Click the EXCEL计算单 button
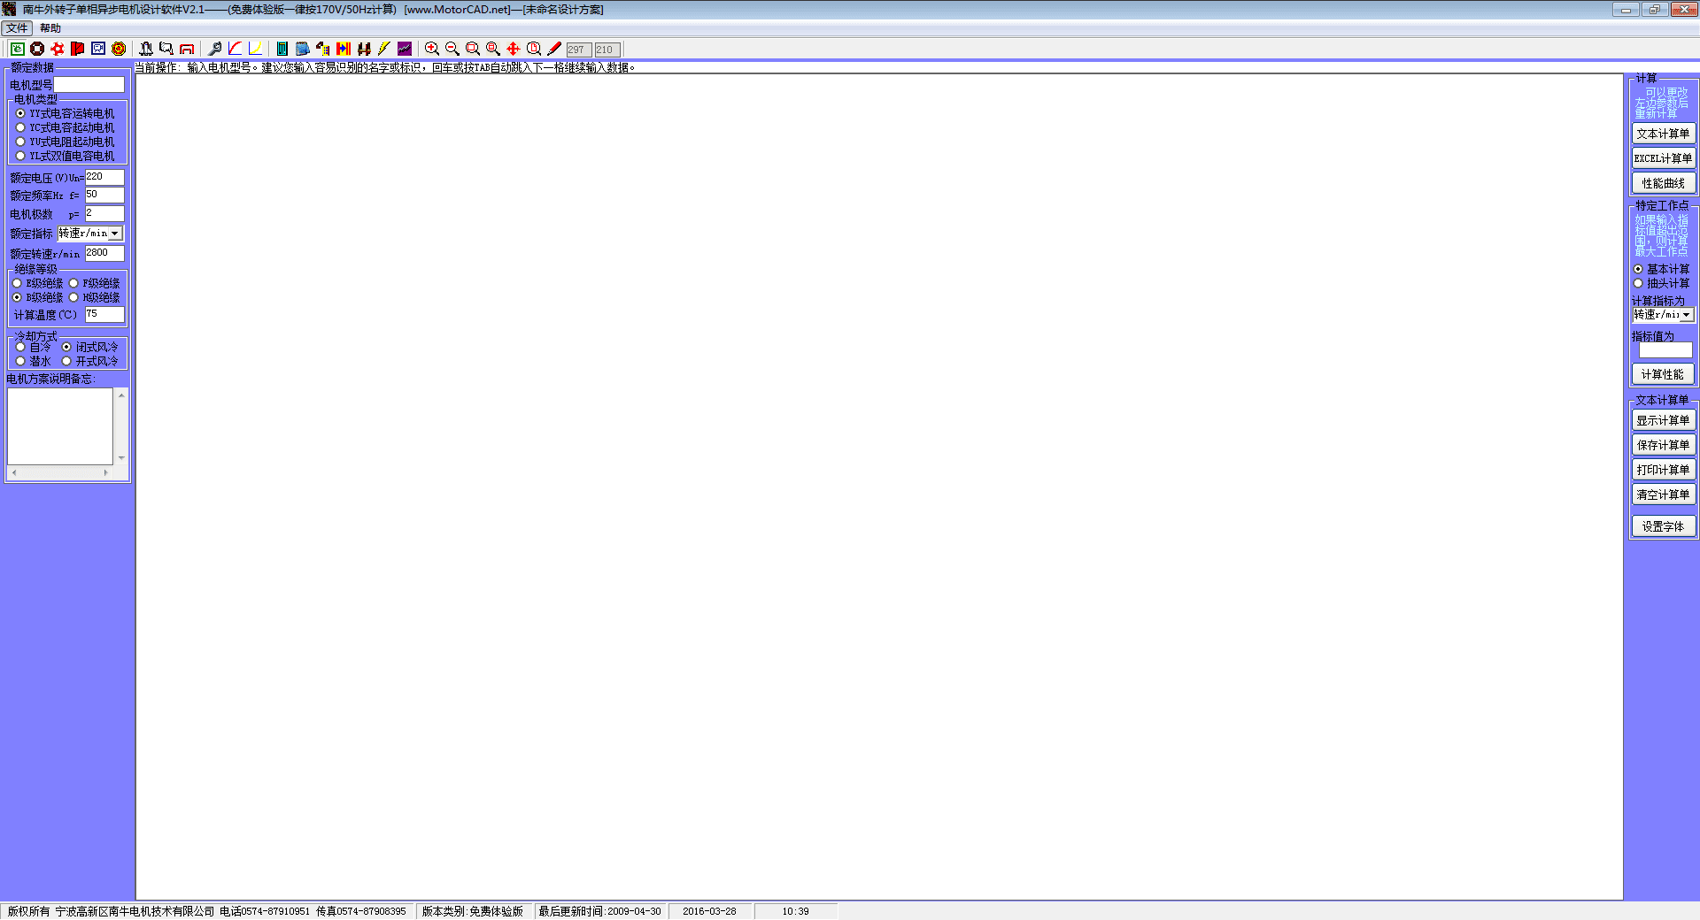The height and width of the screenshot is (920, 1700). pyautogui.click(x=1663, y=158)
